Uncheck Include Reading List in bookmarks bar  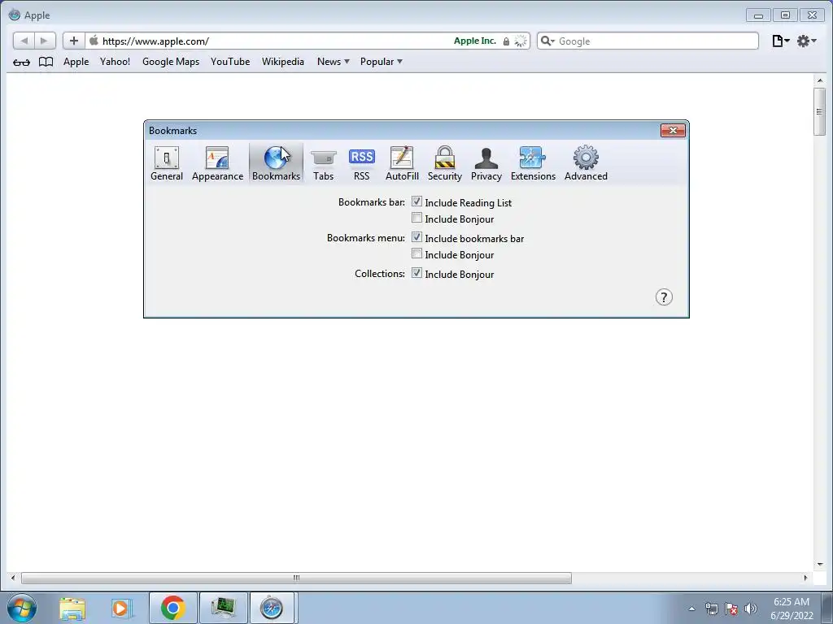click(417, 201)
